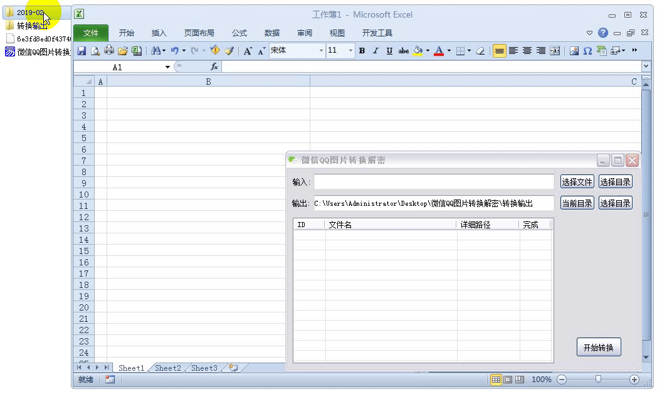Click the 开始转换 button
Image resolution: width=662 pixels, height=394 pixels.
click(x=599, y=348)
